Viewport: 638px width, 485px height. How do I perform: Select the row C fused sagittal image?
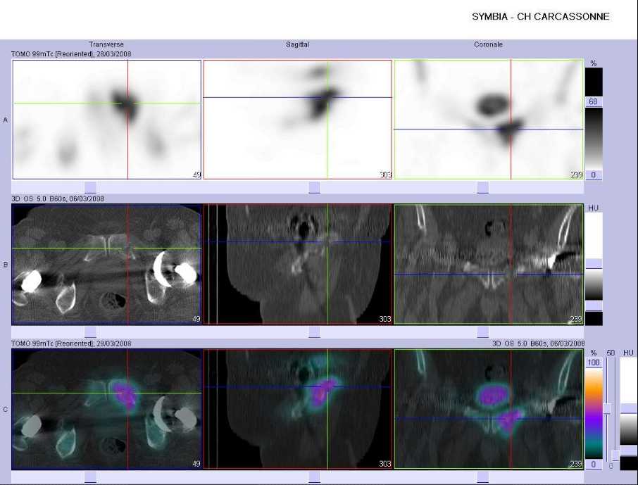297,409
